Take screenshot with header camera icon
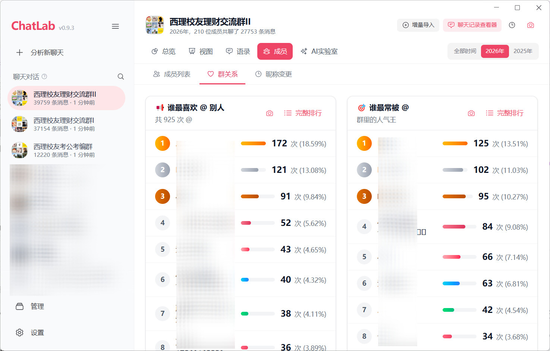The height and width of the screenshot is (351, 550). (530, 25)
